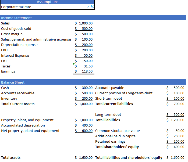Click Common stock at par value label
Screen dimensions: 188x162
coord(117,131)
